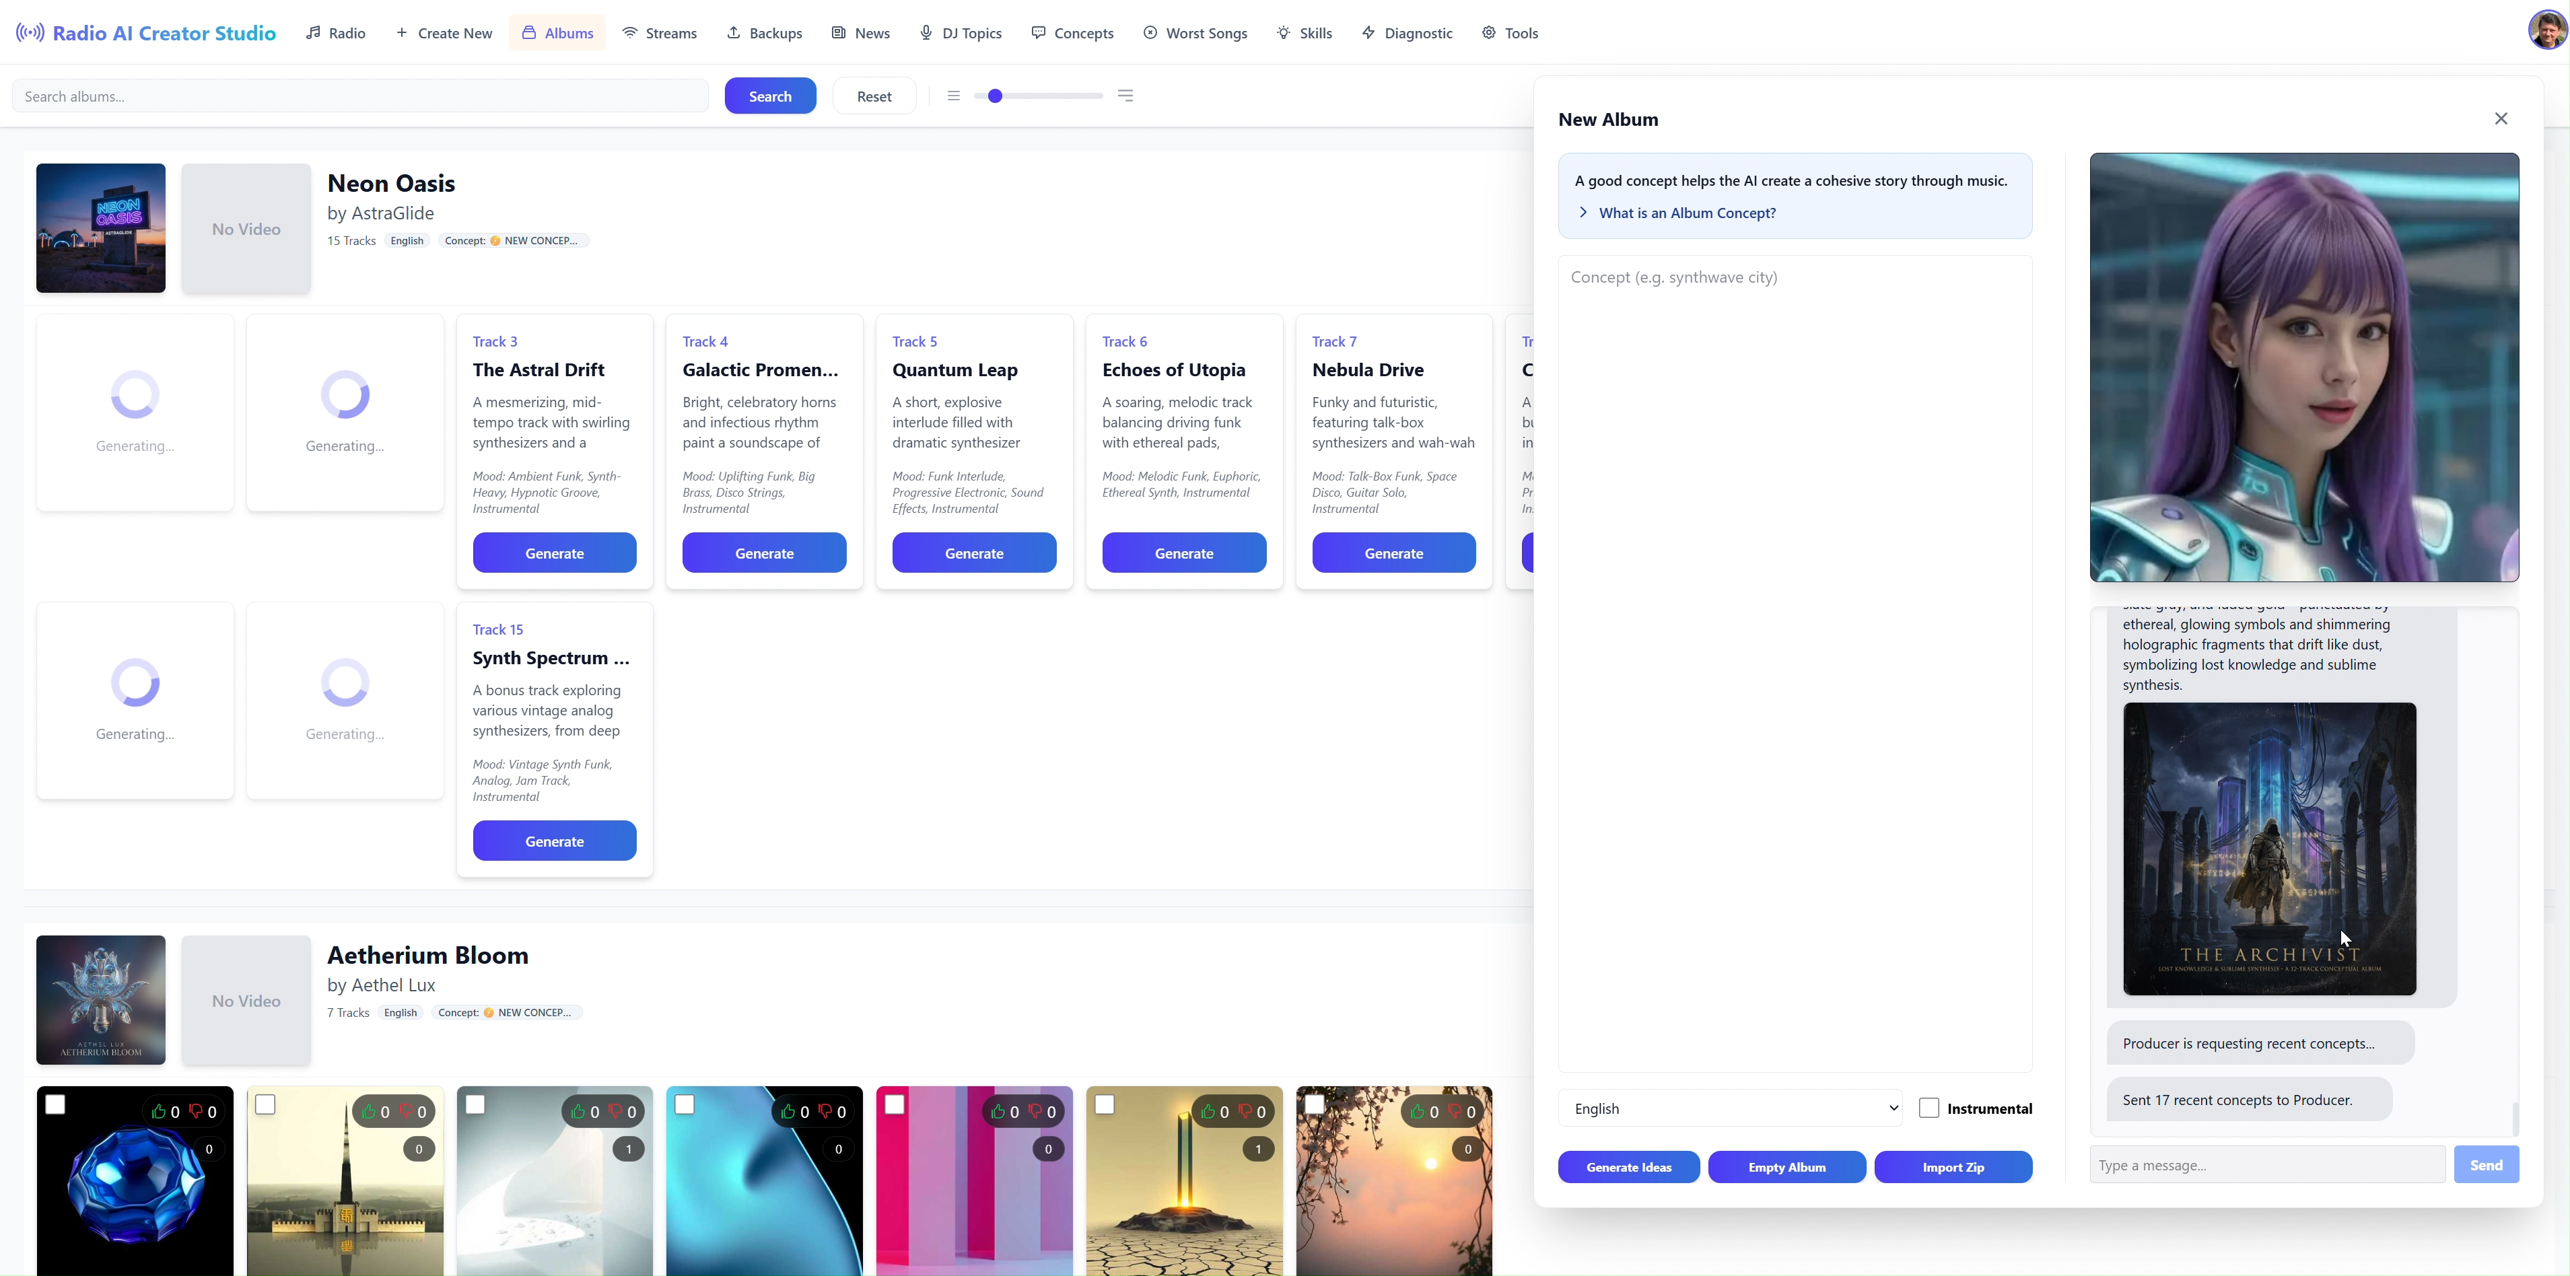Image resolution: width=2570 pixels, height=1276 pixels.
Task: Enable the Instrumental checkbox
Action: tap(1929, 1108)
